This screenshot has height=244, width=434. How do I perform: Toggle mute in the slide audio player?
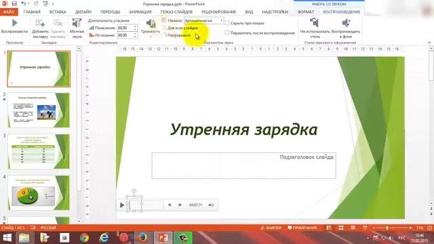click(211, 205)
